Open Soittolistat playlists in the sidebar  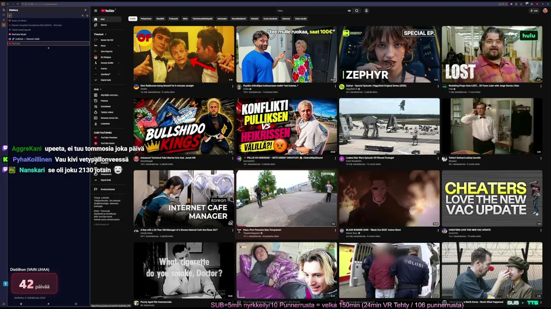pos(108,106)
